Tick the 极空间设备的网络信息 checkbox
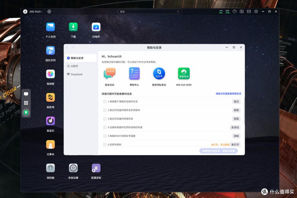This screenshot has width=297, height=198. 105,119
